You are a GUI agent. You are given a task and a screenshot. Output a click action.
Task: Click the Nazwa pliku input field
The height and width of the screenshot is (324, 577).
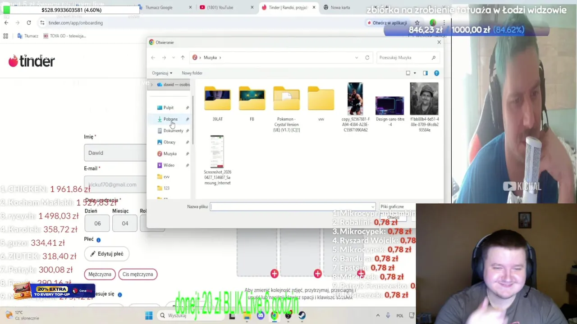tap(292, 207)
